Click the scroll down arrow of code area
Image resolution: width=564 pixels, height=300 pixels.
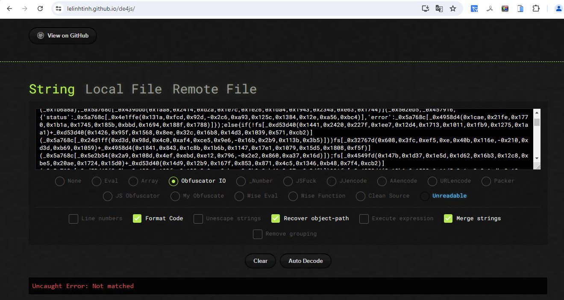[537, 158]
